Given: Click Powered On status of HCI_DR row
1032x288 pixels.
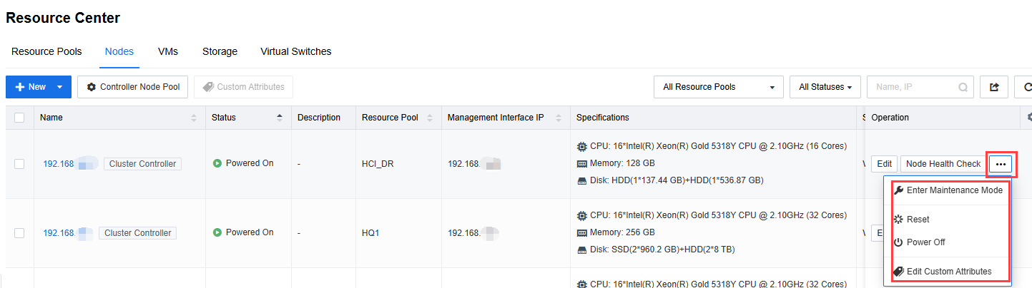Looking at the screenshot, I should pos(243,163).
